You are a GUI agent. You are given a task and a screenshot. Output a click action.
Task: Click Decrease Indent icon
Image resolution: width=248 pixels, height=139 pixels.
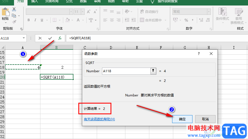click(127, 20)
